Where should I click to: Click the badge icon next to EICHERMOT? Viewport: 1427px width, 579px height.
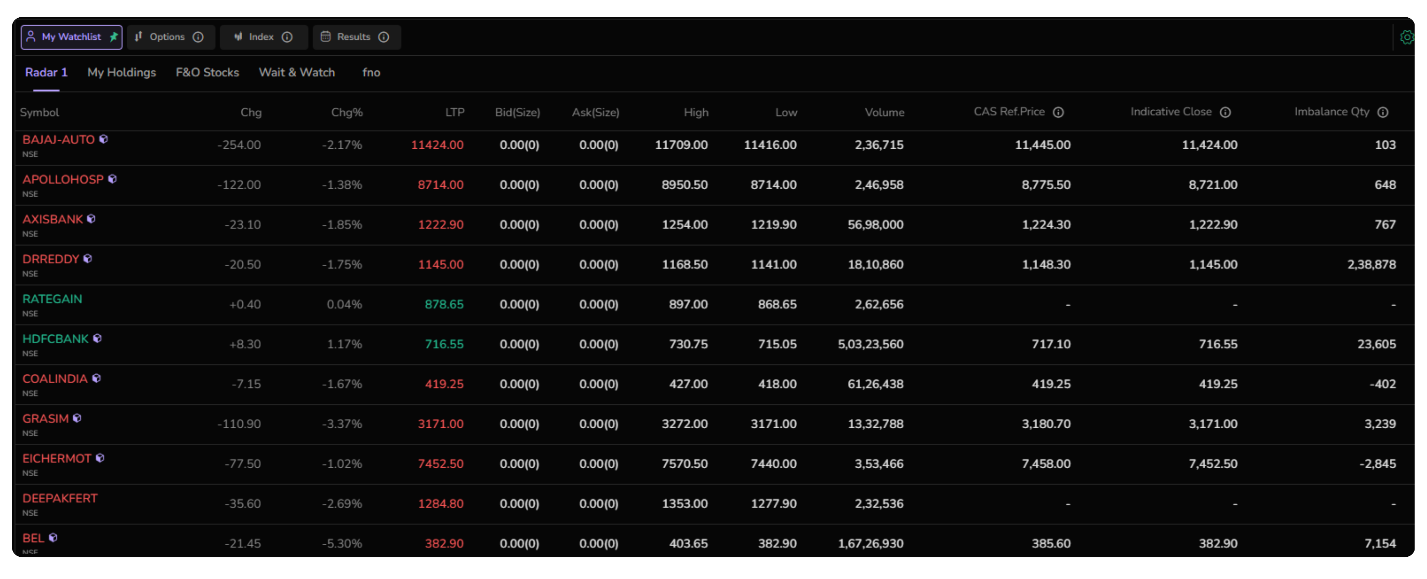(100, 458)
